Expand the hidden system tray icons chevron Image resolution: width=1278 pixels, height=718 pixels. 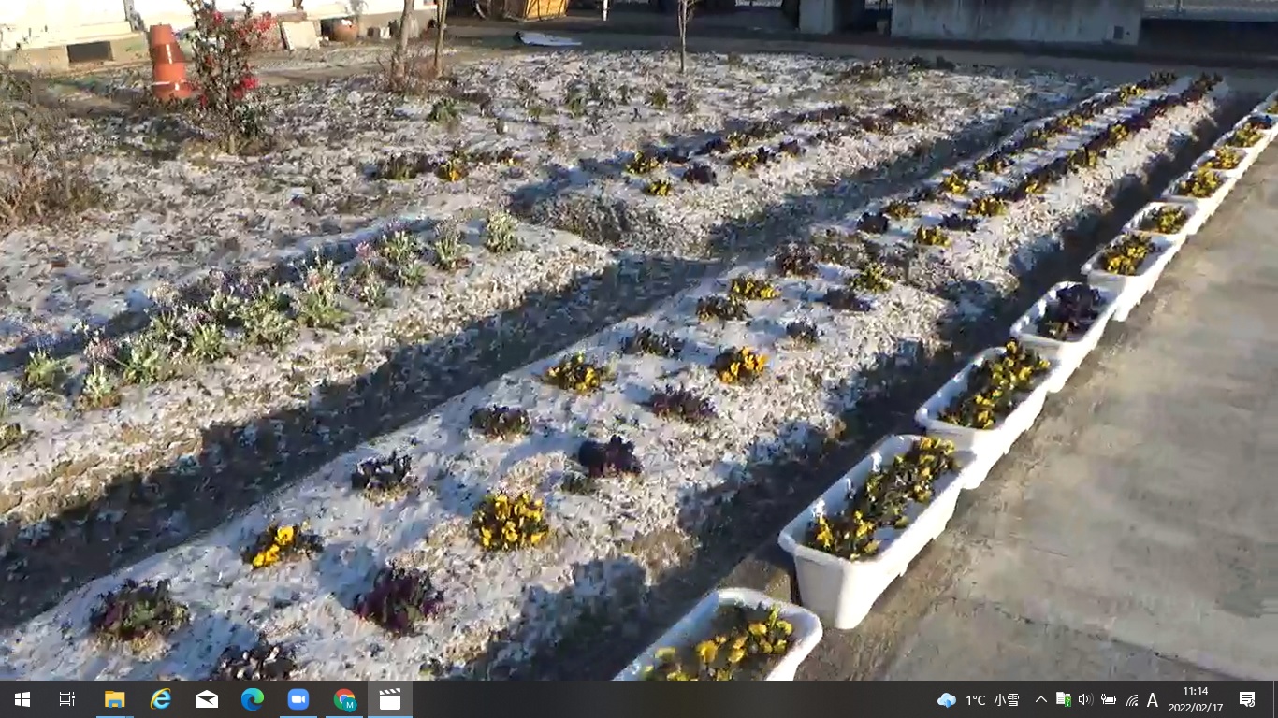pyautogui.click(x=1040, y=699)
